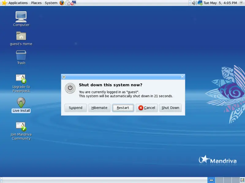
Task: Select the Live Install desktop icon
Action: (x=21, y=105)
